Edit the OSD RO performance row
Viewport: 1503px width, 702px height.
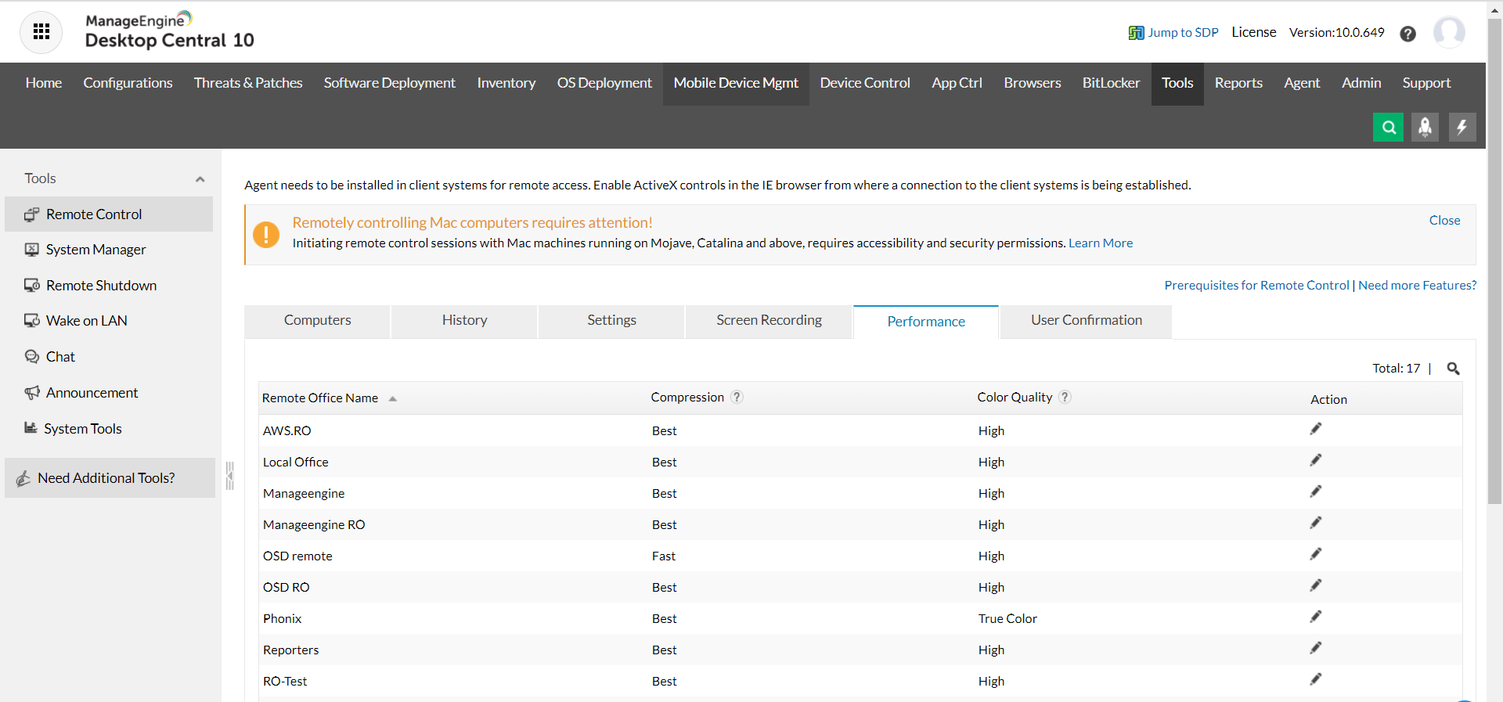click(x=1315, y=585)
